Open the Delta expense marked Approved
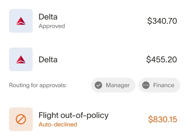This screenshot has height=140, width=191. tap(48, 17)
